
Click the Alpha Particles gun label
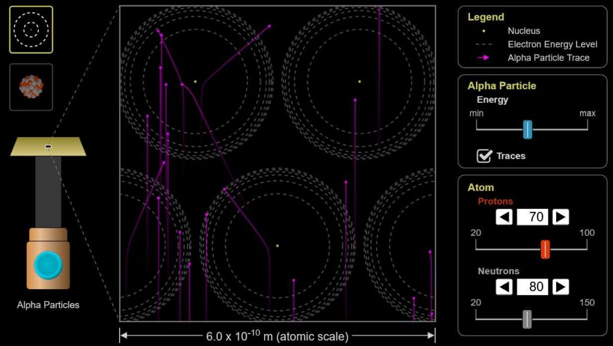tap(48, 305)
